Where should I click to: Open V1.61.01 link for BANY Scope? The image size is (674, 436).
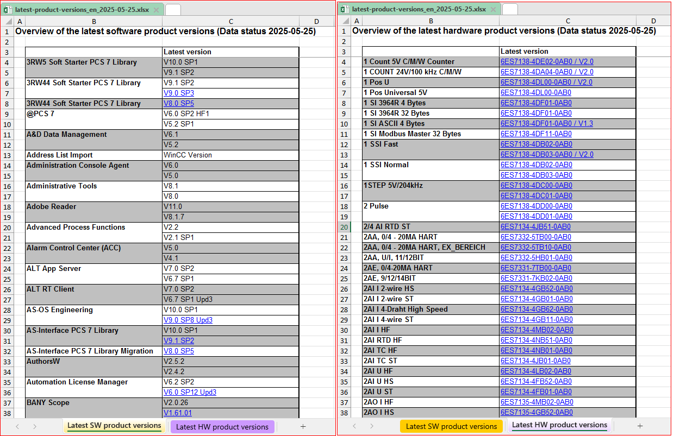(x=178, y=413)
